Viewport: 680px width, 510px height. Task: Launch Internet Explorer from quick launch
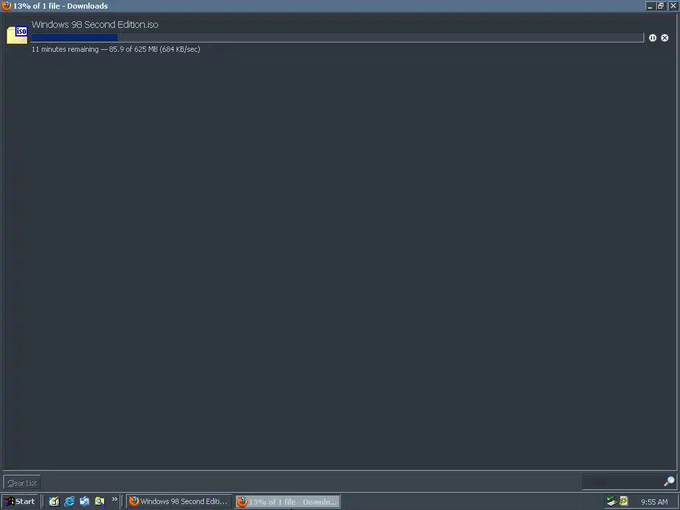[x=69, y=501]
